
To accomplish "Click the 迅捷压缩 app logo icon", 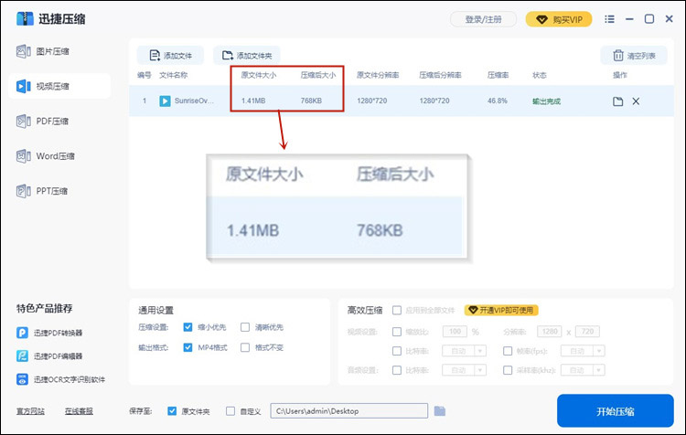I will pyautogui.click(x=25, y=19).
